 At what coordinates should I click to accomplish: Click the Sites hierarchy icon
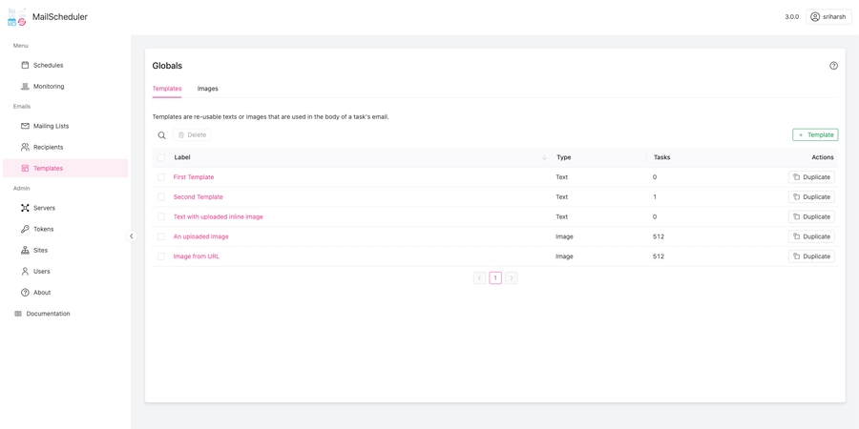pos(25,250)
